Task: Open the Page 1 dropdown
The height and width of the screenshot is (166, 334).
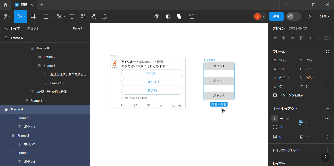Action: coord(79,28)
